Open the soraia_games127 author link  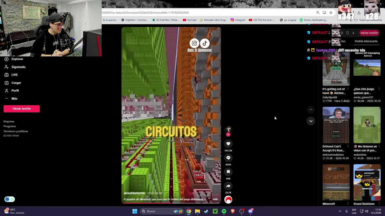[x=363, y=97]
